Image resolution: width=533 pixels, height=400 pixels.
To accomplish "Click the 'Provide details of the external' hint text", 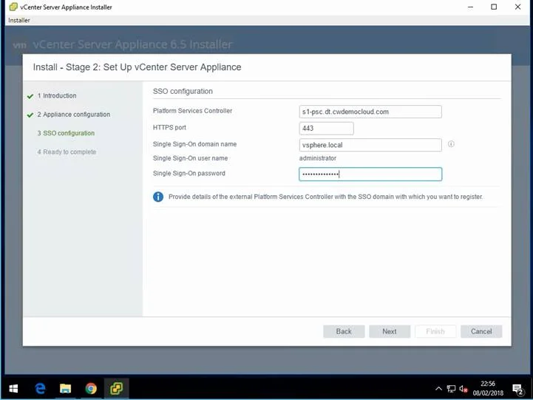I will [325, 197].
